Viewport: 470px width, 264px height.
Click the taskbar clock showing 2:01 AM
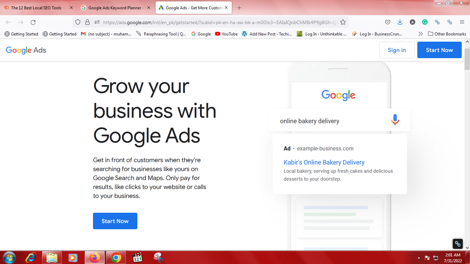(x=453, y=257)
